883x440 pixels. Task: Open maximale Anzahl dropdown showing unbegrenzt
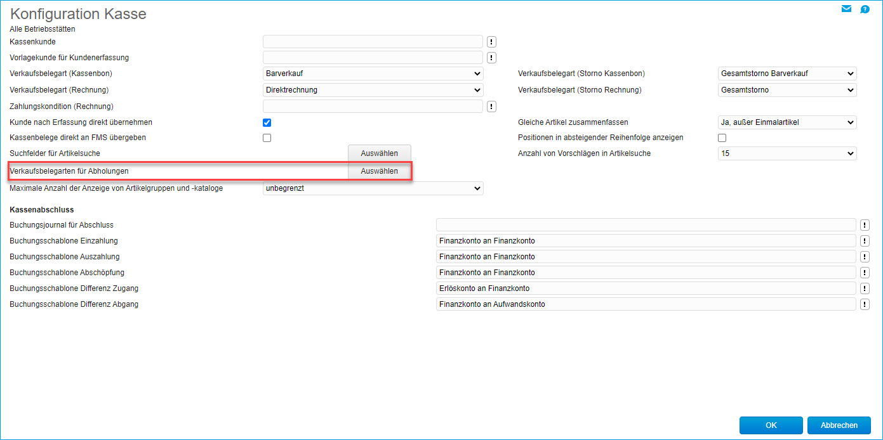coord(373,188)
